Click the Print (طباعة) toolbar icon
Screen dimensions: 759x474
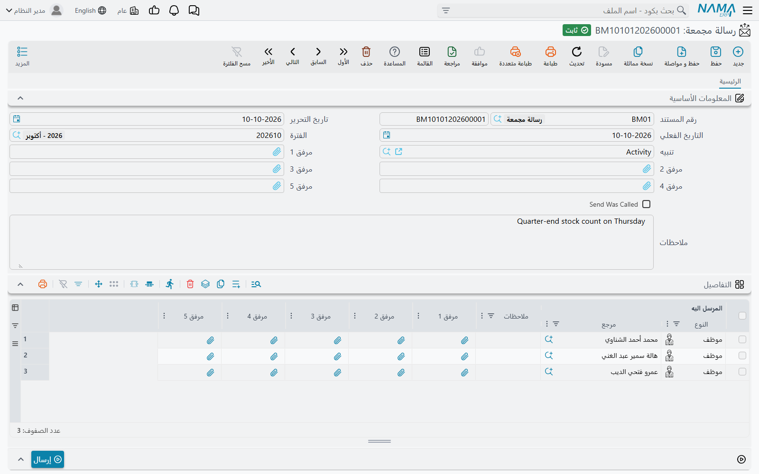tap(550, 52)
